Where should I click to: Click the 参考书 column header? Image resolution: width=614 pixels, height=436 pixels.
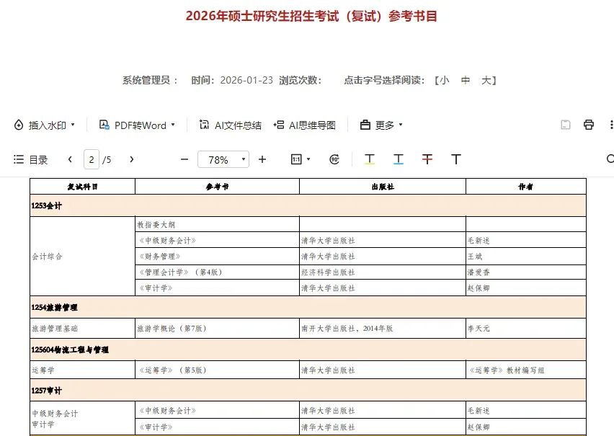pyautogui.click(x=218, y=187)
